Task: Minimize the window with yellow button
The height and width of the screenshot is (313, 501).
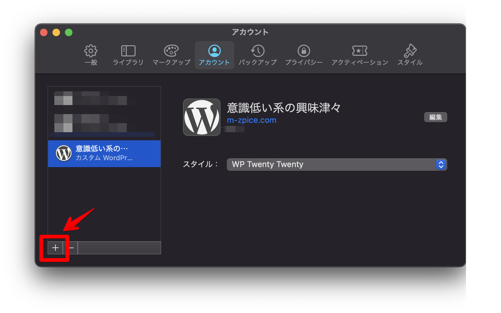Action: 56,32
